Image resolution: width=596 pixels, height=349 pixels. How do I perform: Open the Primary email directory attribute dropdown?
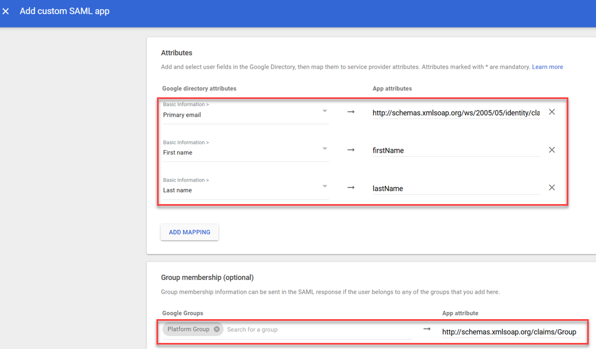coord(325,111)
